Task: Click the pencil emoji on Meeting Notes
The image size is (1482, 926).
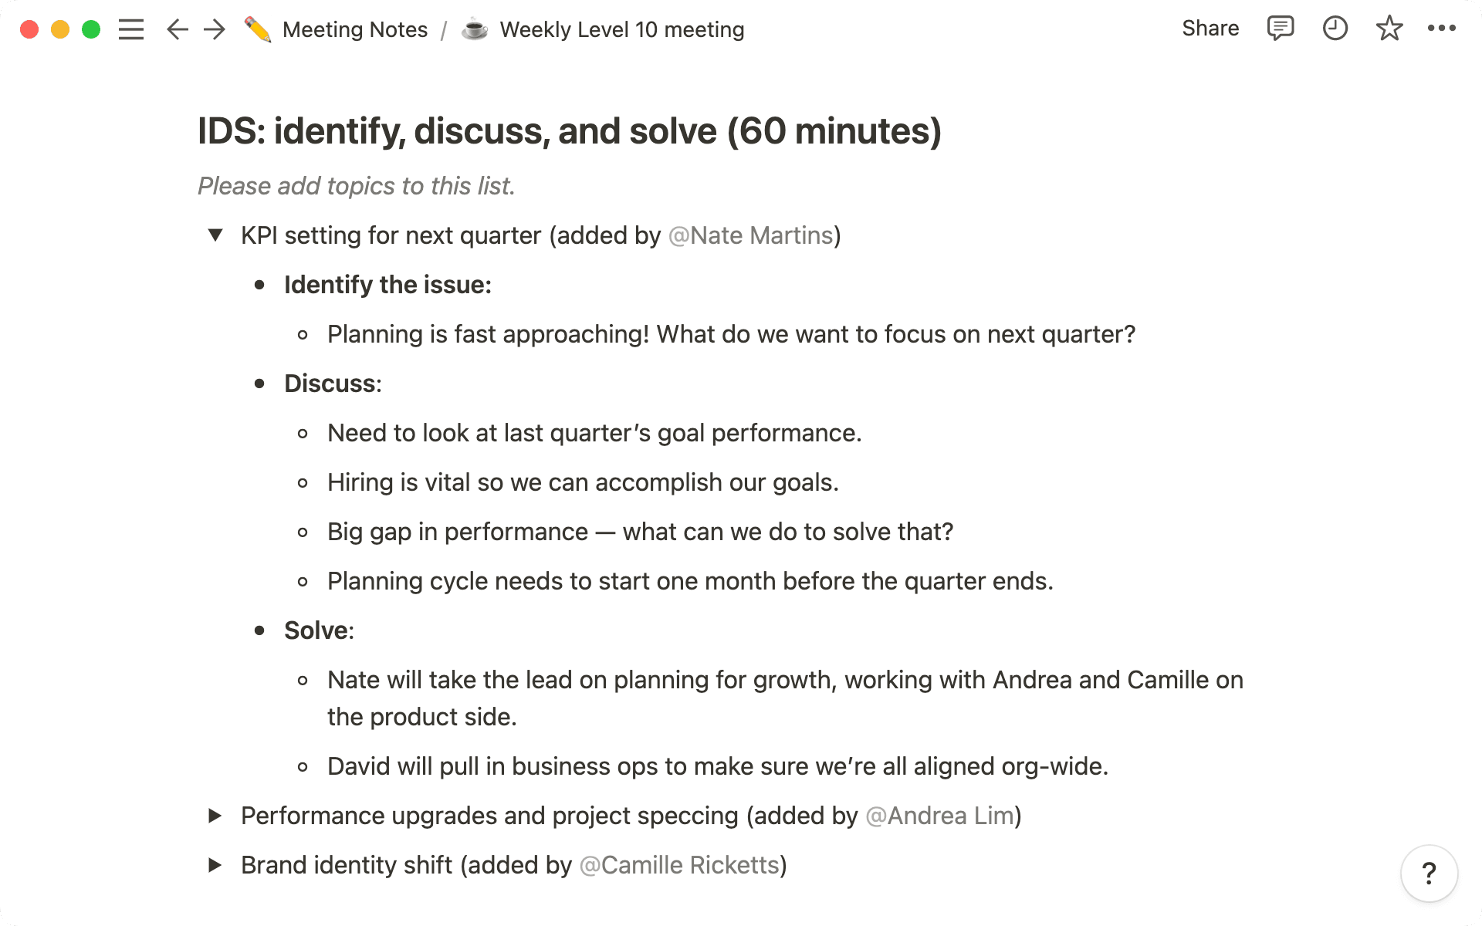Action: point(258,29)
